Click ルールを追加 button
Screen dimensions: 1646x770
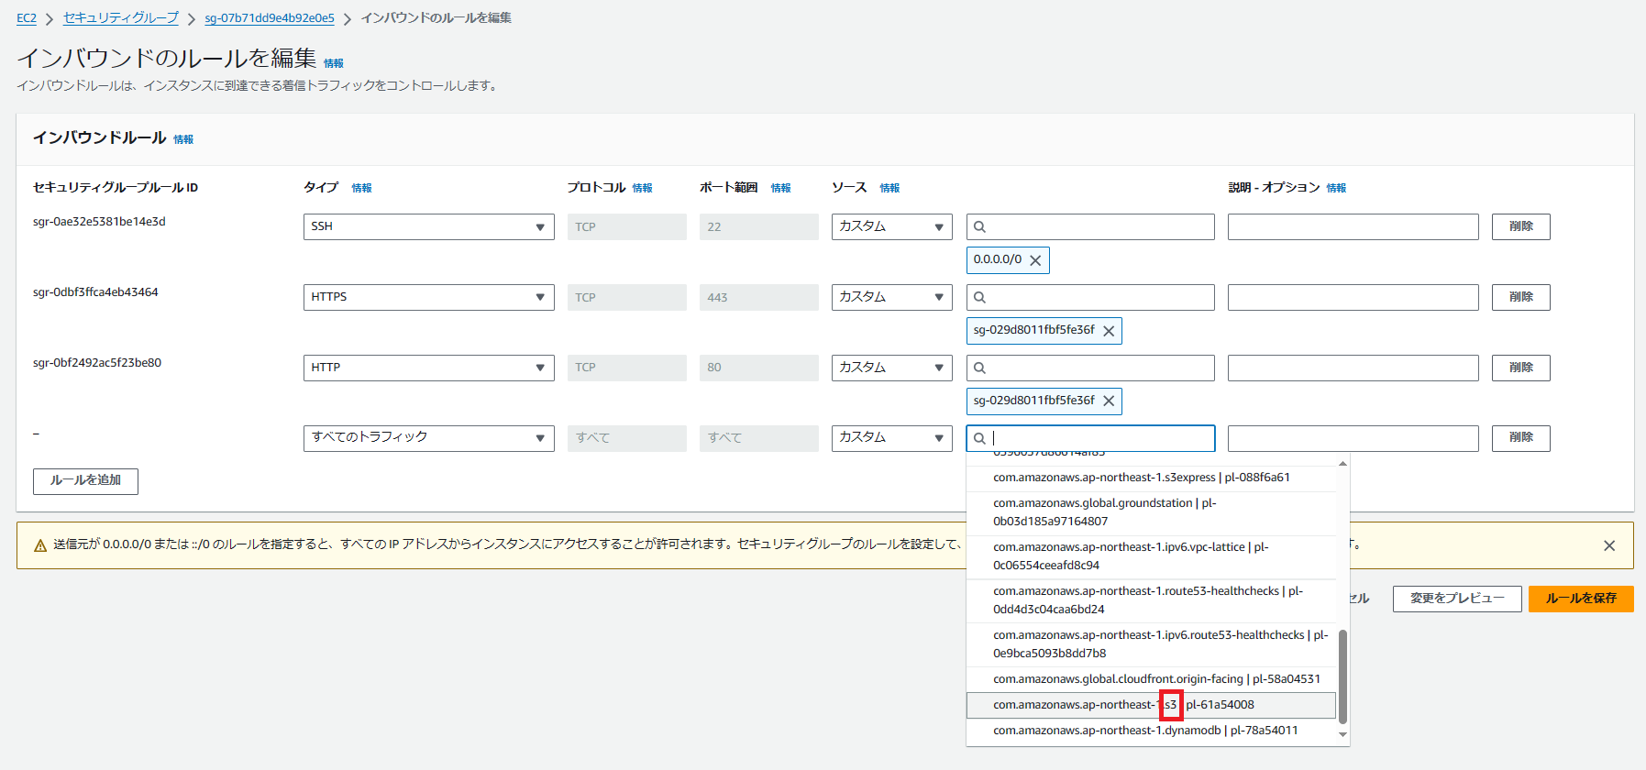[85, 481]
